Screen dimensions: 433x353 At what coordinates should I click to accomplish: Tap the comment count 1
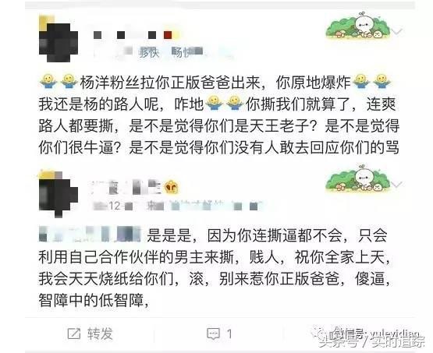point(229,334)
